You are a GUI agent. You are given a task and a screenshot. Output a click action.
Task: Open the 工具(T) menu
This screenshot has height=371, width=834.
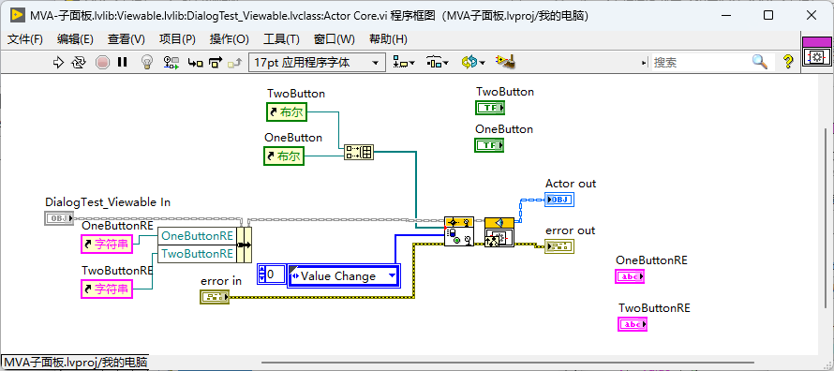(x=281, y=39)
